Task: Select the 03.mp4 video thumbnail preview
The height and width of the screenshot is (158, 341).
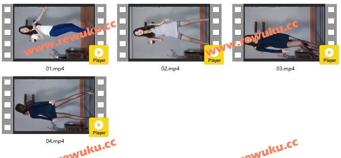Action: click(x=284, y=32)
